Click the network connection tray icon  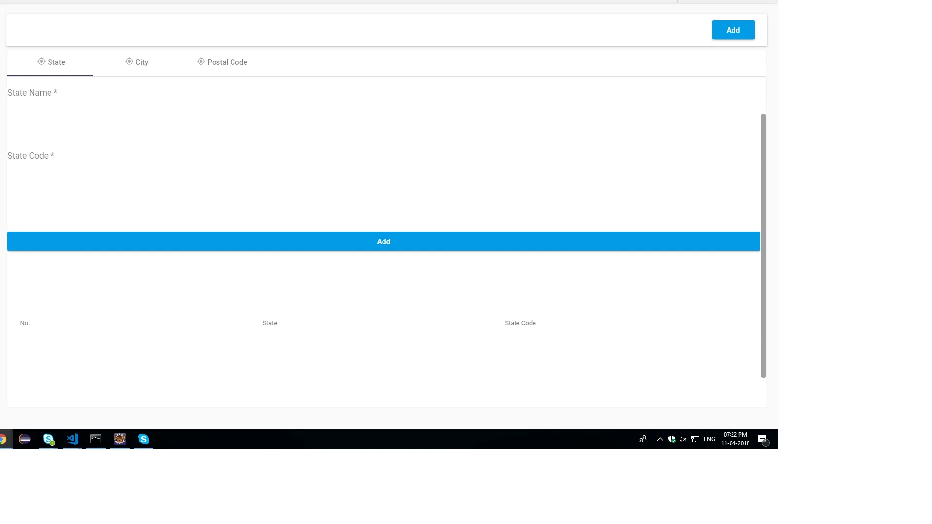(x=695, y=439)
